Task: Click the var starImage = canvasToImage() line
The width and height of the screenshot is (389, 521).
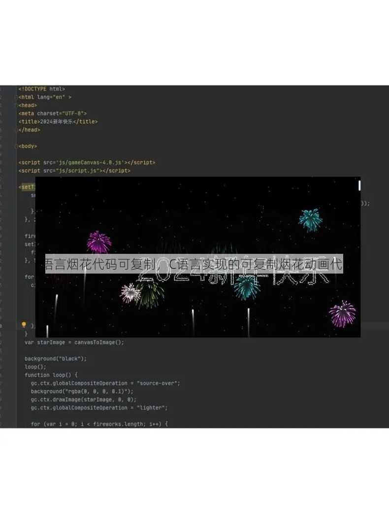Action: tap(74, 342)
